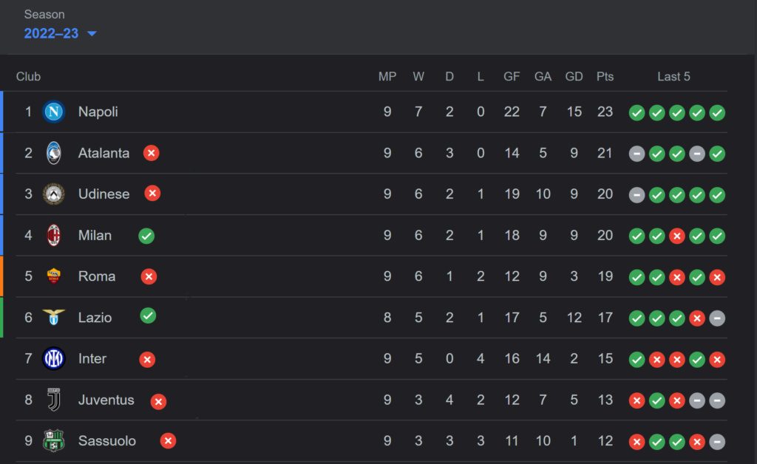Image resolution: width=757 pixels, height=464 pixels.
Task: Click the Napoli club crest
Action: (x=53, y=112)
